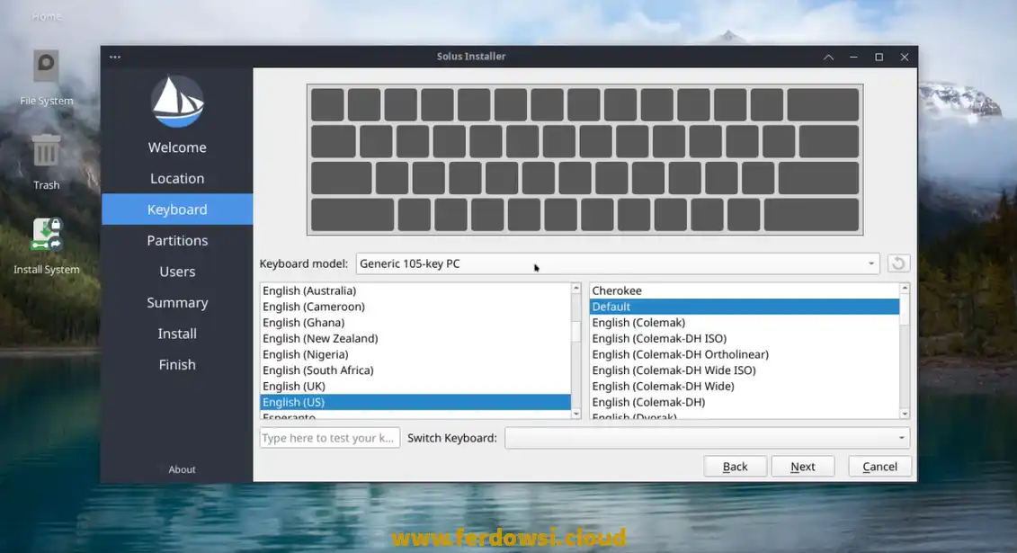The image size is (1017, 553).
Task: Expand the Switch Keyboard dropdown
Action: [x=707, y=438]
